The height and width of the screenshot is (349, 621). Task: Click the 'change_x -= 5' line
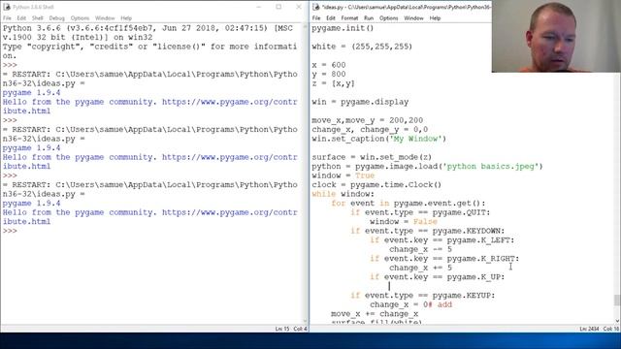(x=420, y=249)
